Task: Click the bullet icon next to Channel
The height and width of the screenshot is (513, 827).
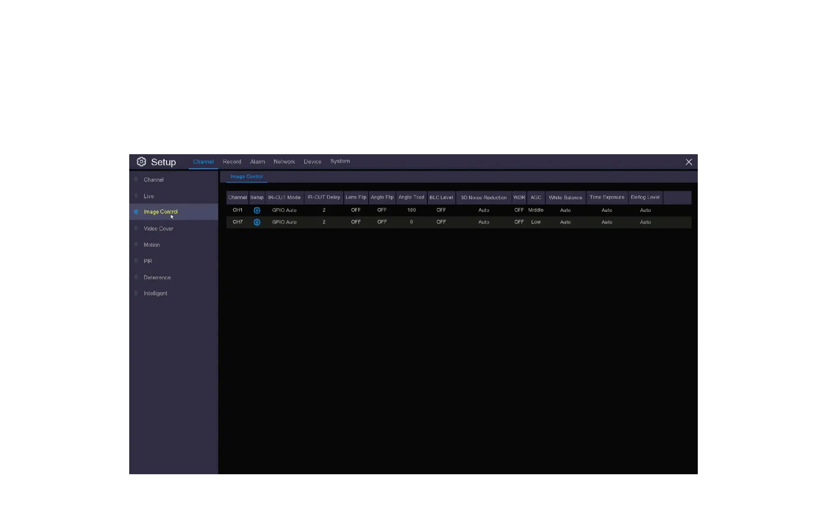Action: tap(136, 180)
